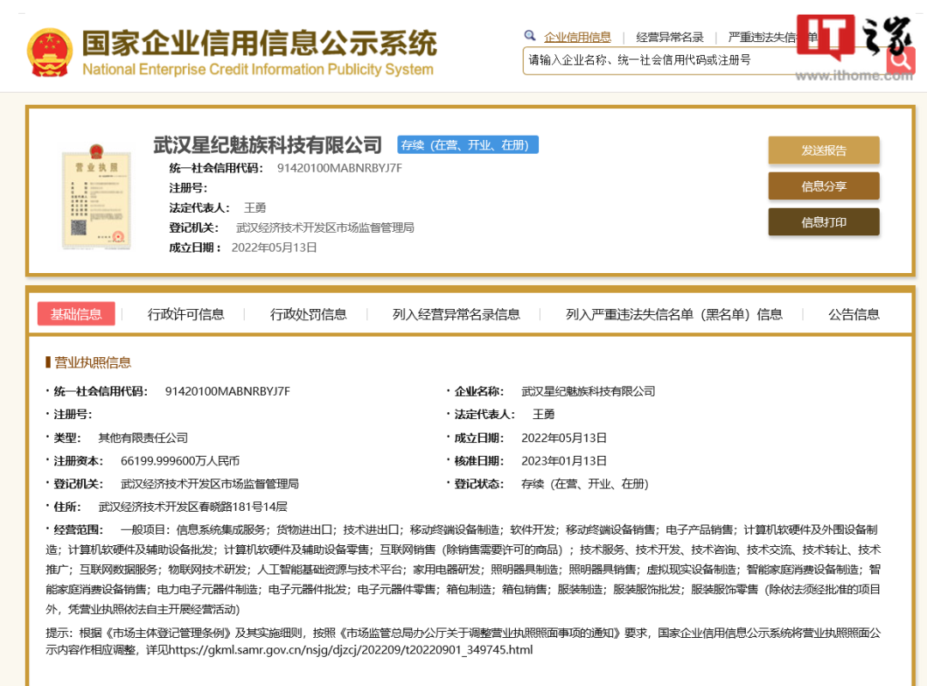This screenshot has height=686, width=927.
Task: Click the 信息打印 button
Action: tap(823, 222)
